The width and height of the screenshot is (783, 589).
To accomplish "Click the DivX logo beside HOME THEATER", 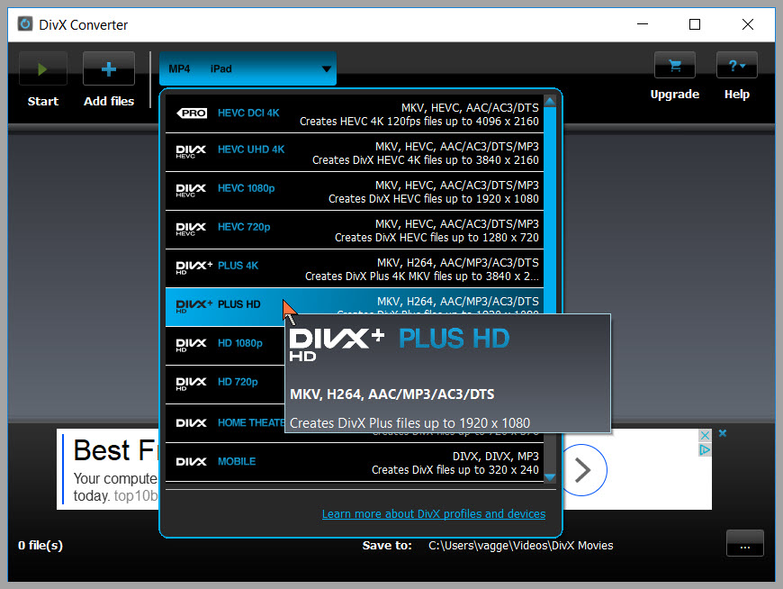I will 191,423.
